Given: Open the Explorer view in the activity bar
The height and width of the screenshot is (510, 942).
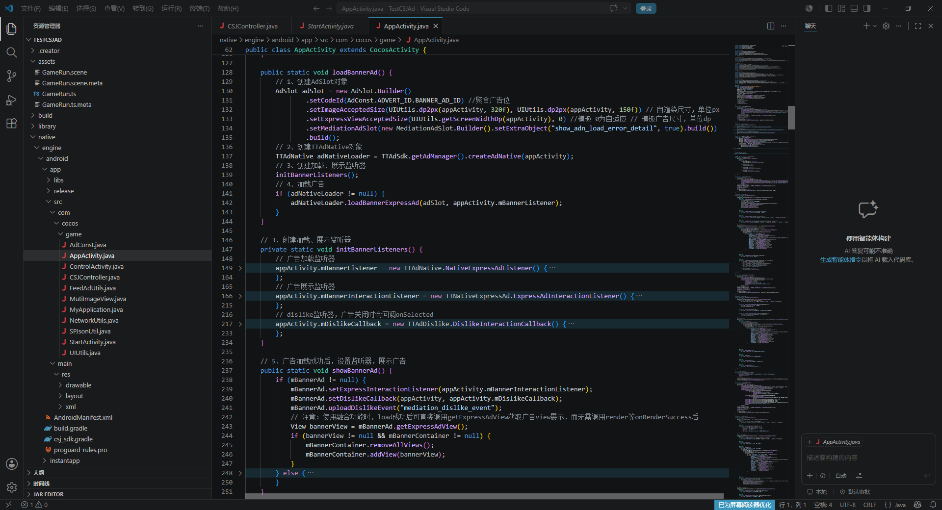Looking at the screenshot, I should (12, 29).
